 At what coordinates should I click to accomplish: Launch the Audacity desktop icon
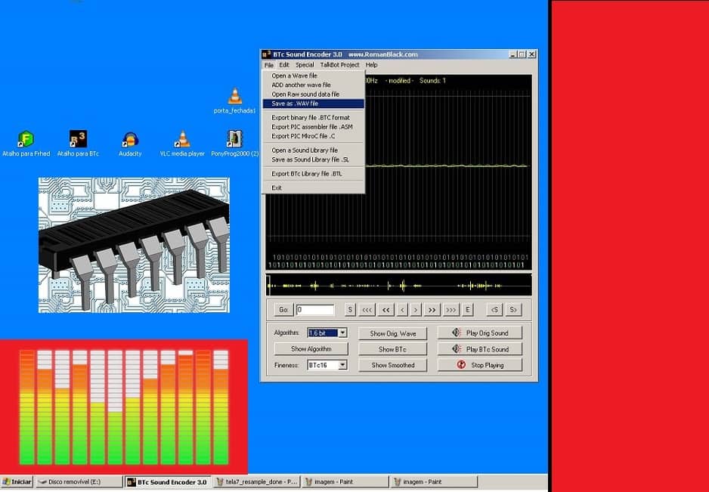tap(130, 139)
